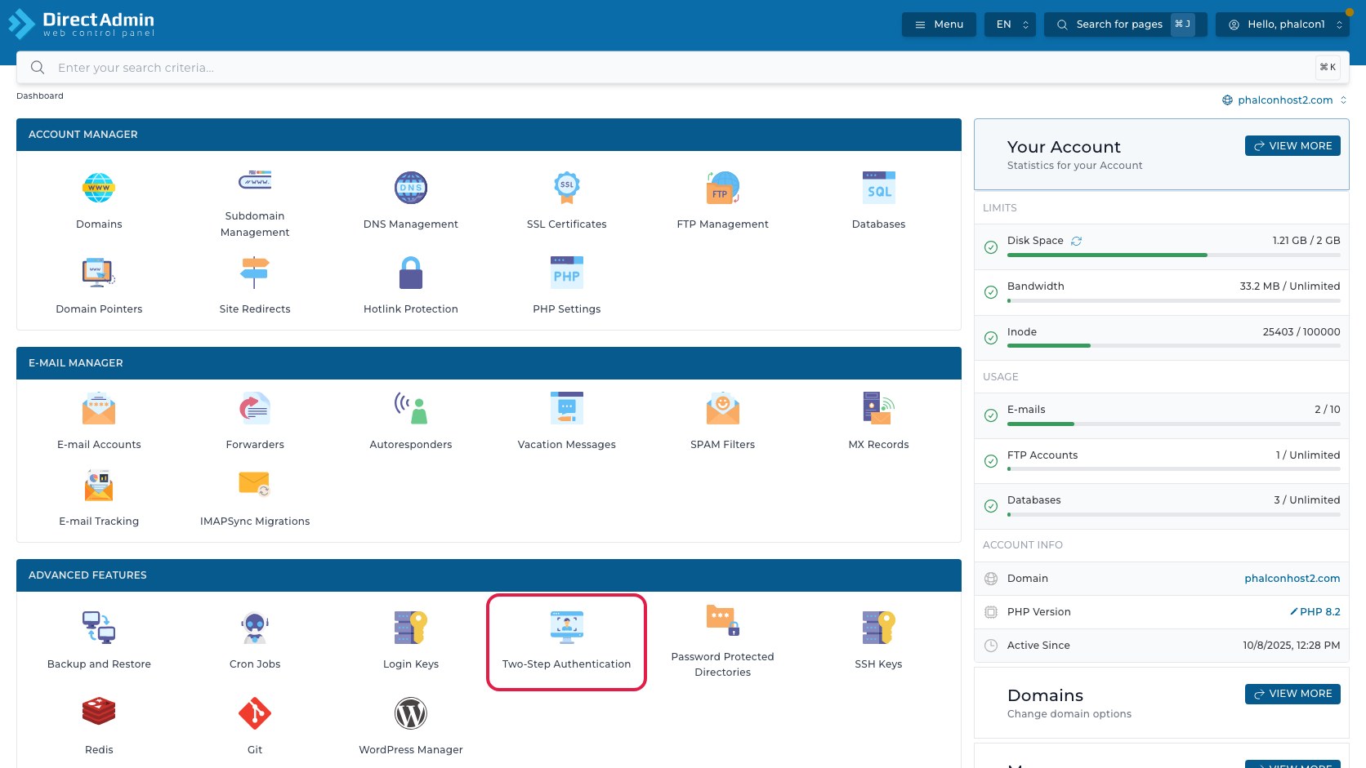Edit the PHP 8.2 version link

point(1315,612)
